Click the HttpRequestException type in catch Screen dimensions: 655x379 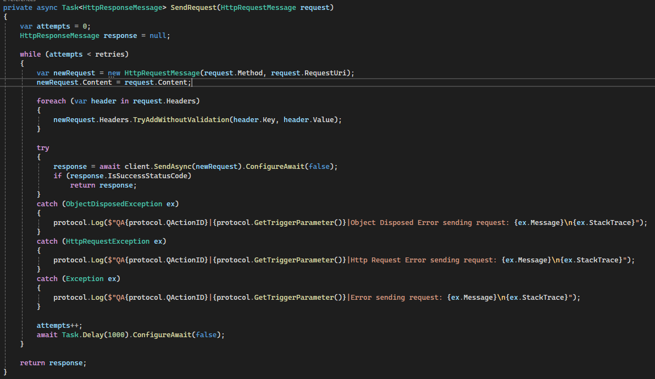point(108,241)
